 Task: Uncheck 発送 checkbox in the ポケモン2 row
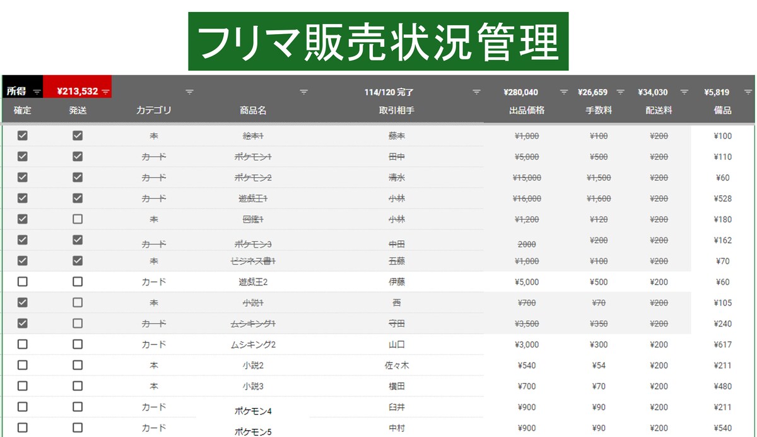78,177
